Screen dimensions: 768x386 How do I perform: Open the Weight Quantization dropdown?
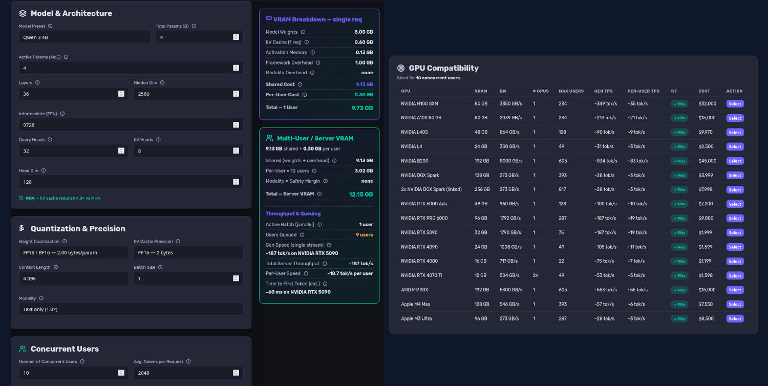click(x=73, y=253)
